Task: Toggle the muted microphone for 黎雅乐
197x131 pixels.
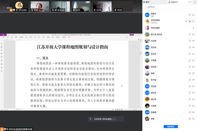Action: pos(190,15)
